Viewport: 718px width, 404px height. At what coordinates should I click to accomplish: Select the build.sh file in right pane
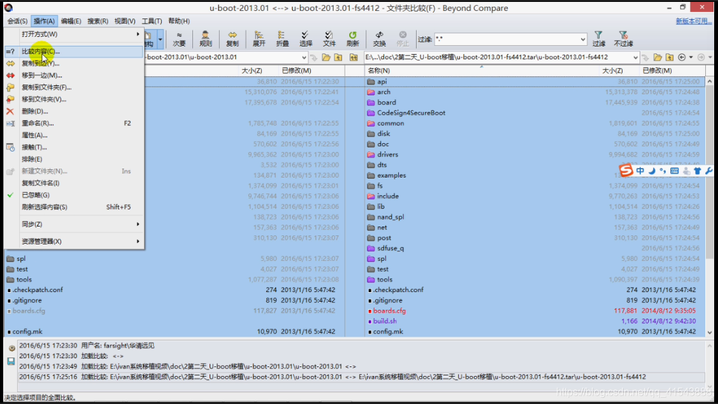[x=385, y=321]
